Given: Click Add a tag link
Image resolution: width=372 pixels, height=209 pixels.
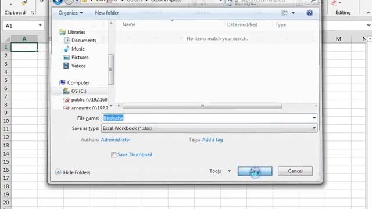Looking at the screenshot, I should [x=212, y=139].
